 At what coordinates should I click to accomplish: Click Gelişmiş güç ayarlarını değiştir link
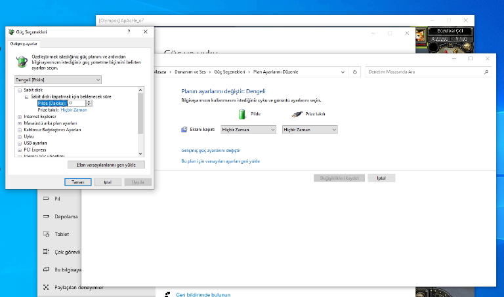[x=211, y=150]
